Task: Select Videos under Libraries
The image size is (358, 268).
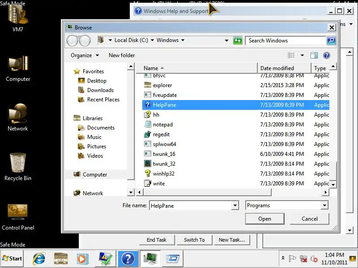Action: tap(90, 155)
